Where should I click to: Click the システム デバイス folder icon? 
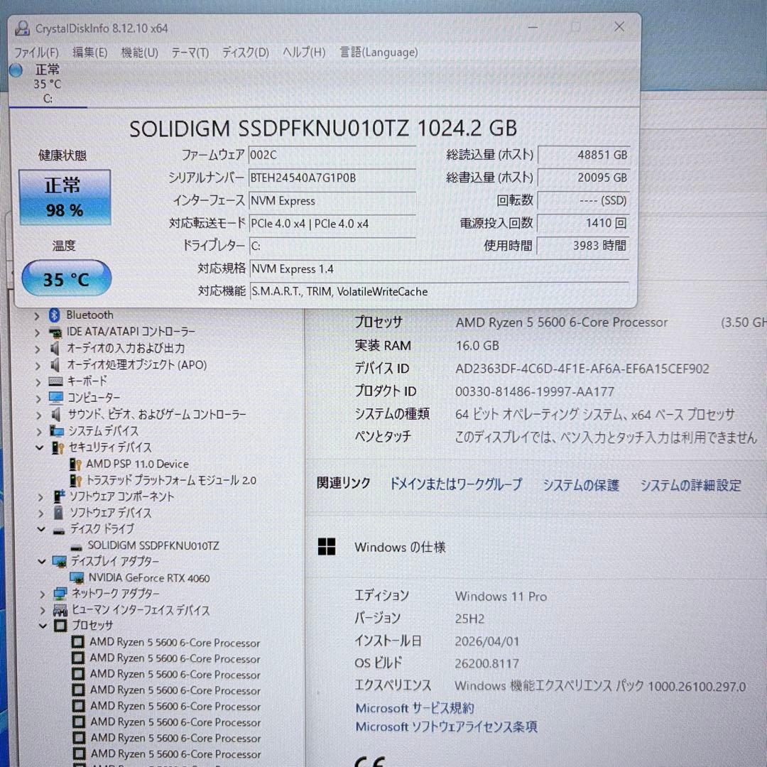57,431
